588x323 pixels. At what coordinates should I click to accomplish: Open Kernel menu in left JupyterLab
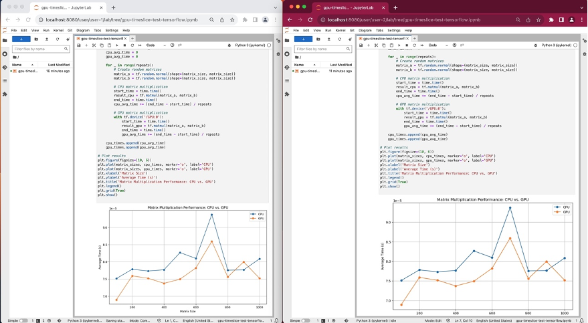57,30
